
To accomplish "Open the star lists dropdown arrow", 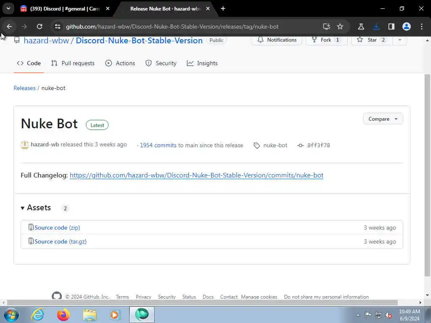I will pos(400,40).
